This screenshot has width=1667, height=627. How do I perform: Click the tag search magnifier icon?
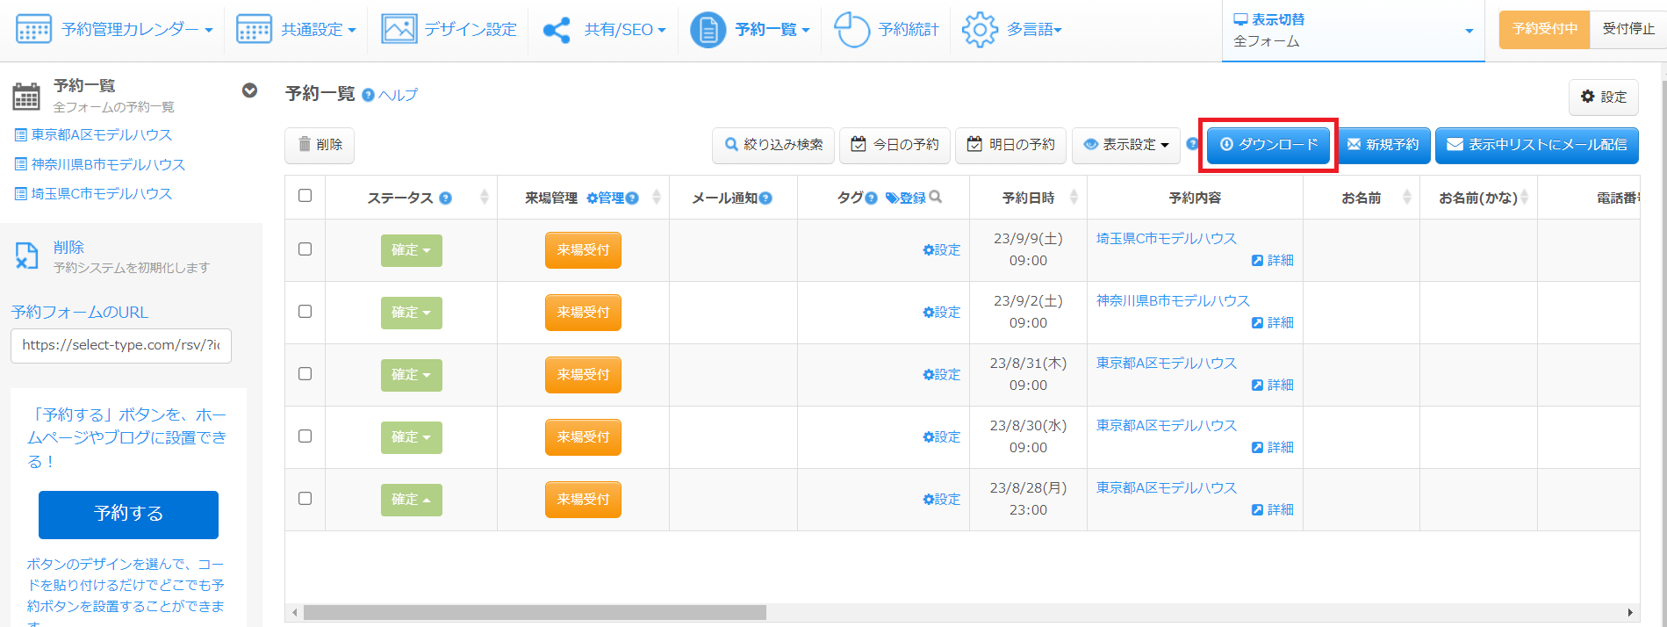click(x=936, y=198)
